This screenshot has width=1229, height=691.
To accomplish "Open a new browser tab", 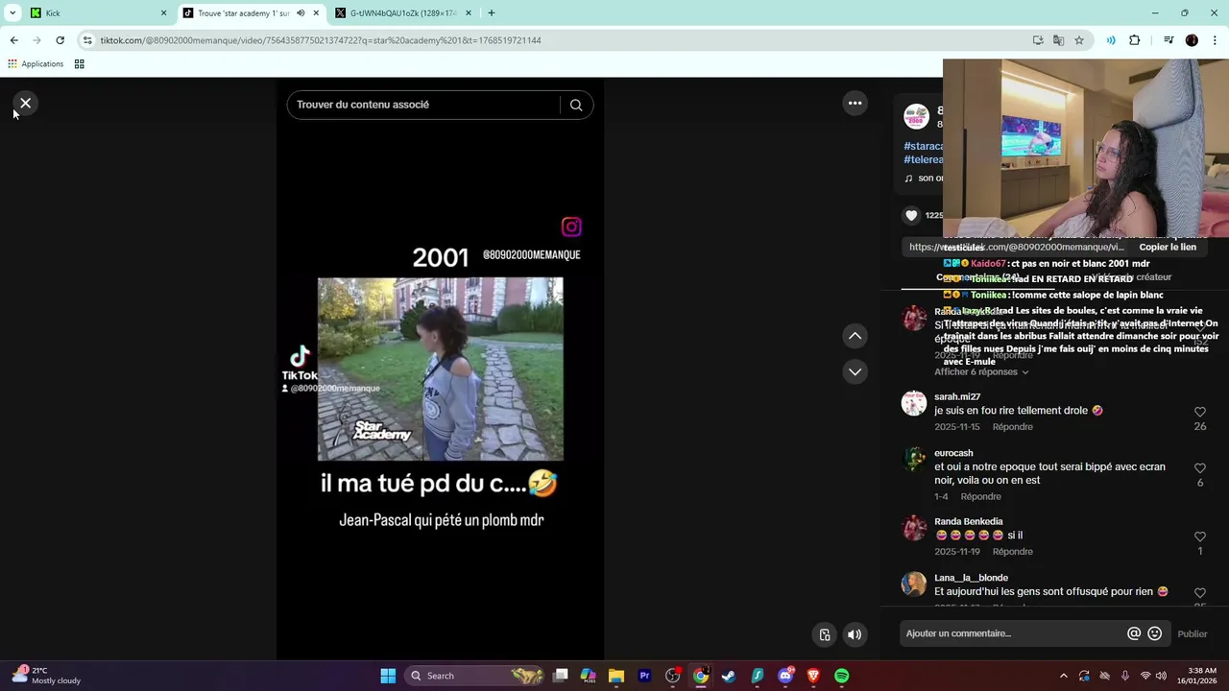I will tap(492, 13).
